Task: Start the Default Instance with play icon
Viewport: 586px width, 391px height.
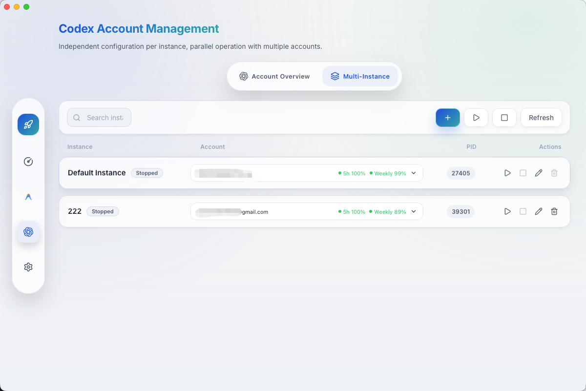Action: tap(507, 173)
